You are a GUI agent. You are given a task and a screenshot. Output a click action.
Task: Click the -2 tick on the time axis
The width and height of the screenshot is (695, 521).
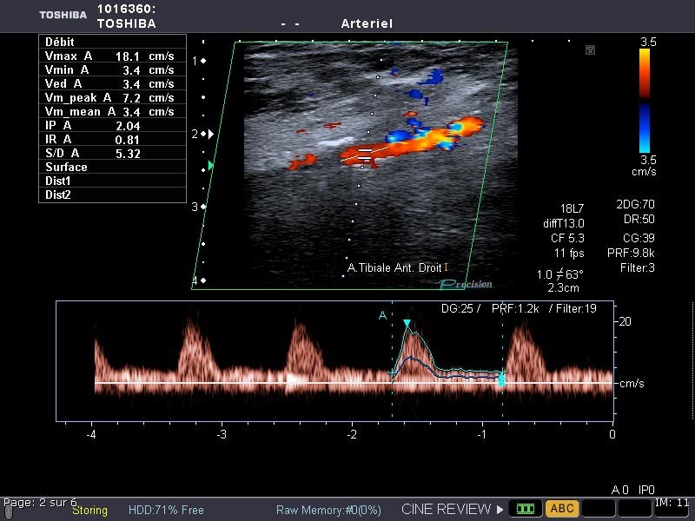[352, 434]
